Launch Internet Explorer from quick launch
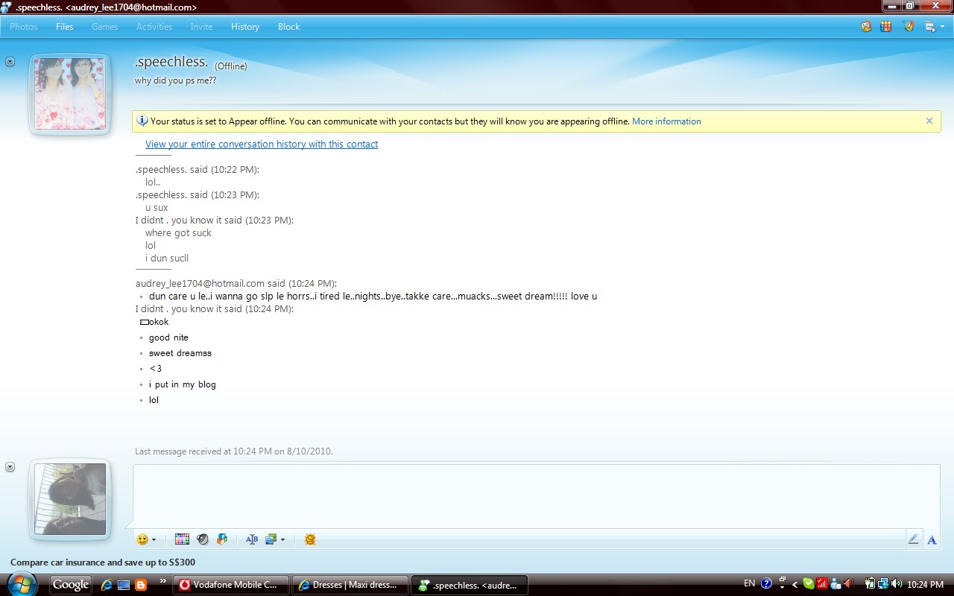This screenshot has height=596, width=954. pyautogui.click(x=107, y=585)
